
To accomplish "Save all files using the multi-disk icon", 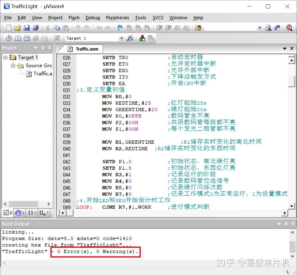I will pyautogui.click(x=35, y=28).
